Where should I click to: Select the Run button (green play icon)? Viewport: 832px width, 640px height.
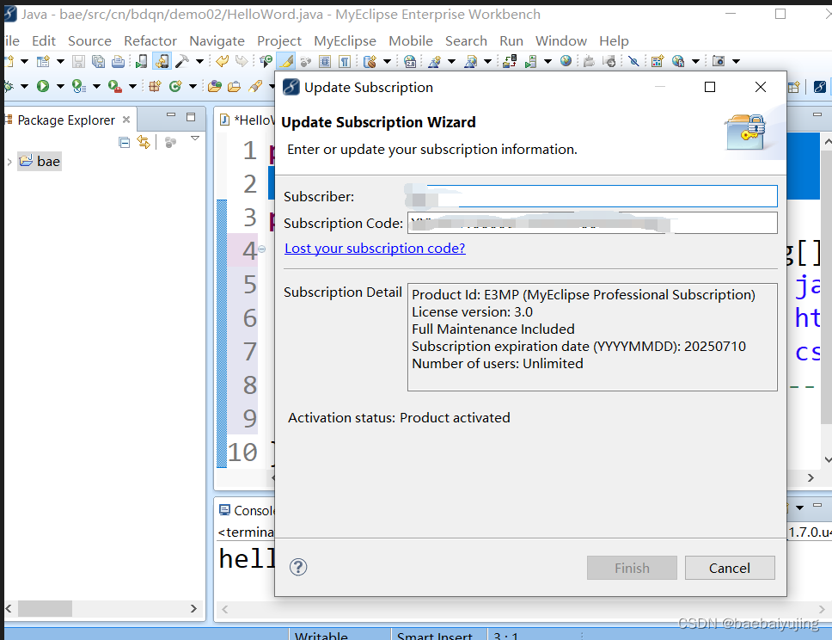tap(42, 86)
